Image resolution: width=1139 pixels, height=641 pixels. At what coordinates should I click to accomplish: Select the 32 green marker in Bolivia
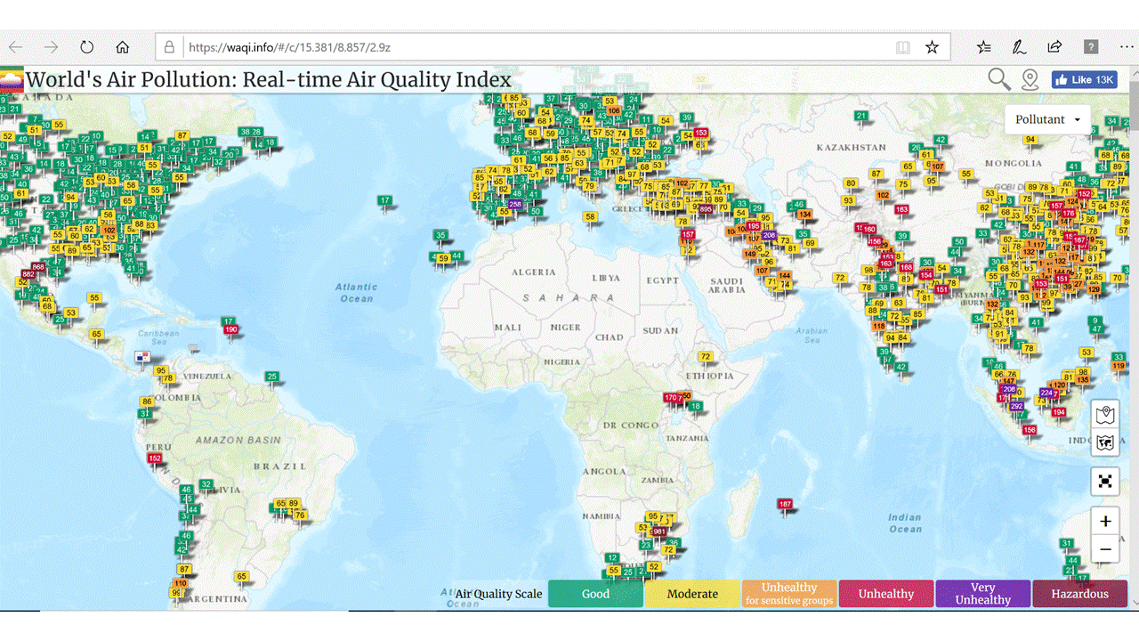(x=206, y=485)
